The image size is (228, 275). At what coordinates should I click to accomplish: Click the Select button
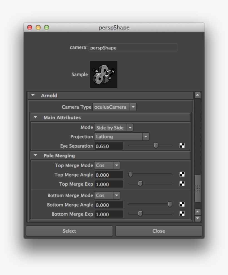tap(69, 231)
